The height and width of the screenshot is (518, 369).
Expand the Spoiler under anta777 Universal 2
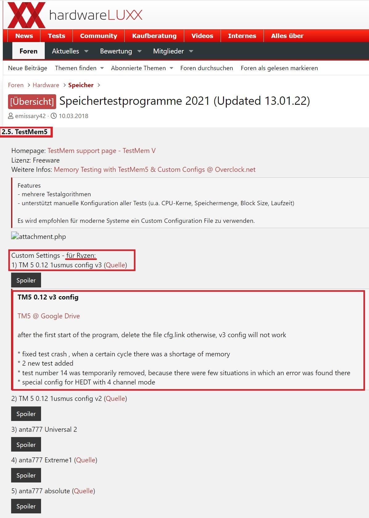point(26,445)
